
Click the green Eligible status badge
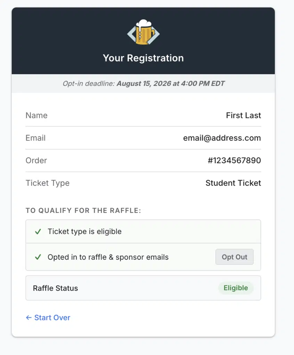coord(236,288)
